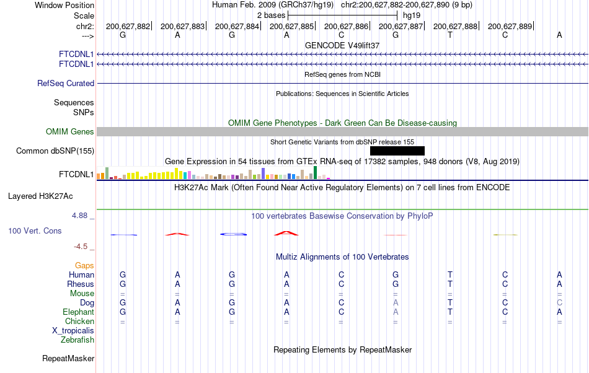Click the Mouse species label
Screen dimensions: 589x373
pyautogui.click(x=82, y=294)
